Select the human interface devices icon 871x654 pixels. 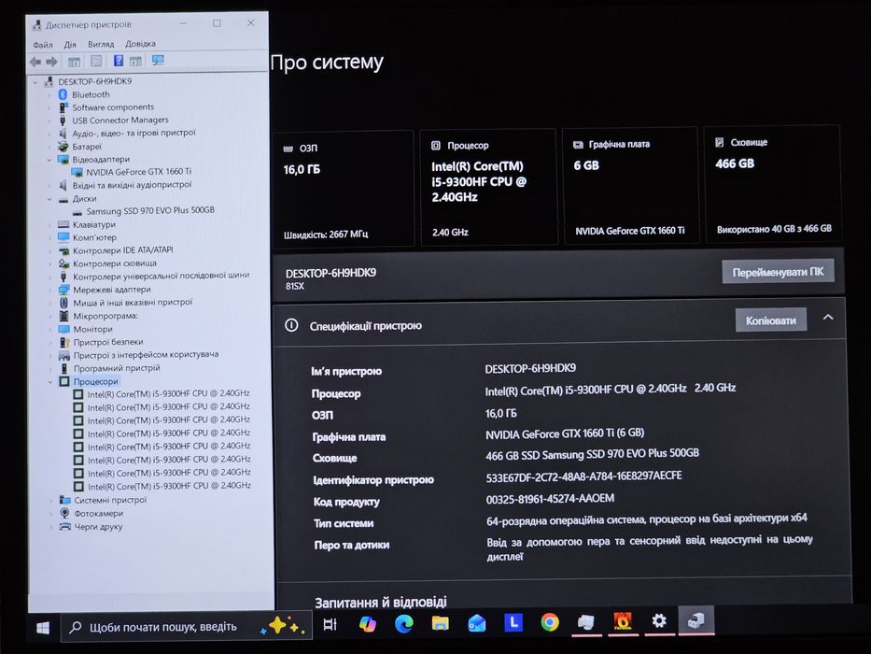coord(64,355)
